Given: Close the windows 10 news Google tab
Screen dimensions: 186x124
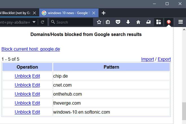Looking at the screenshot, I should (x=94, y=13).
